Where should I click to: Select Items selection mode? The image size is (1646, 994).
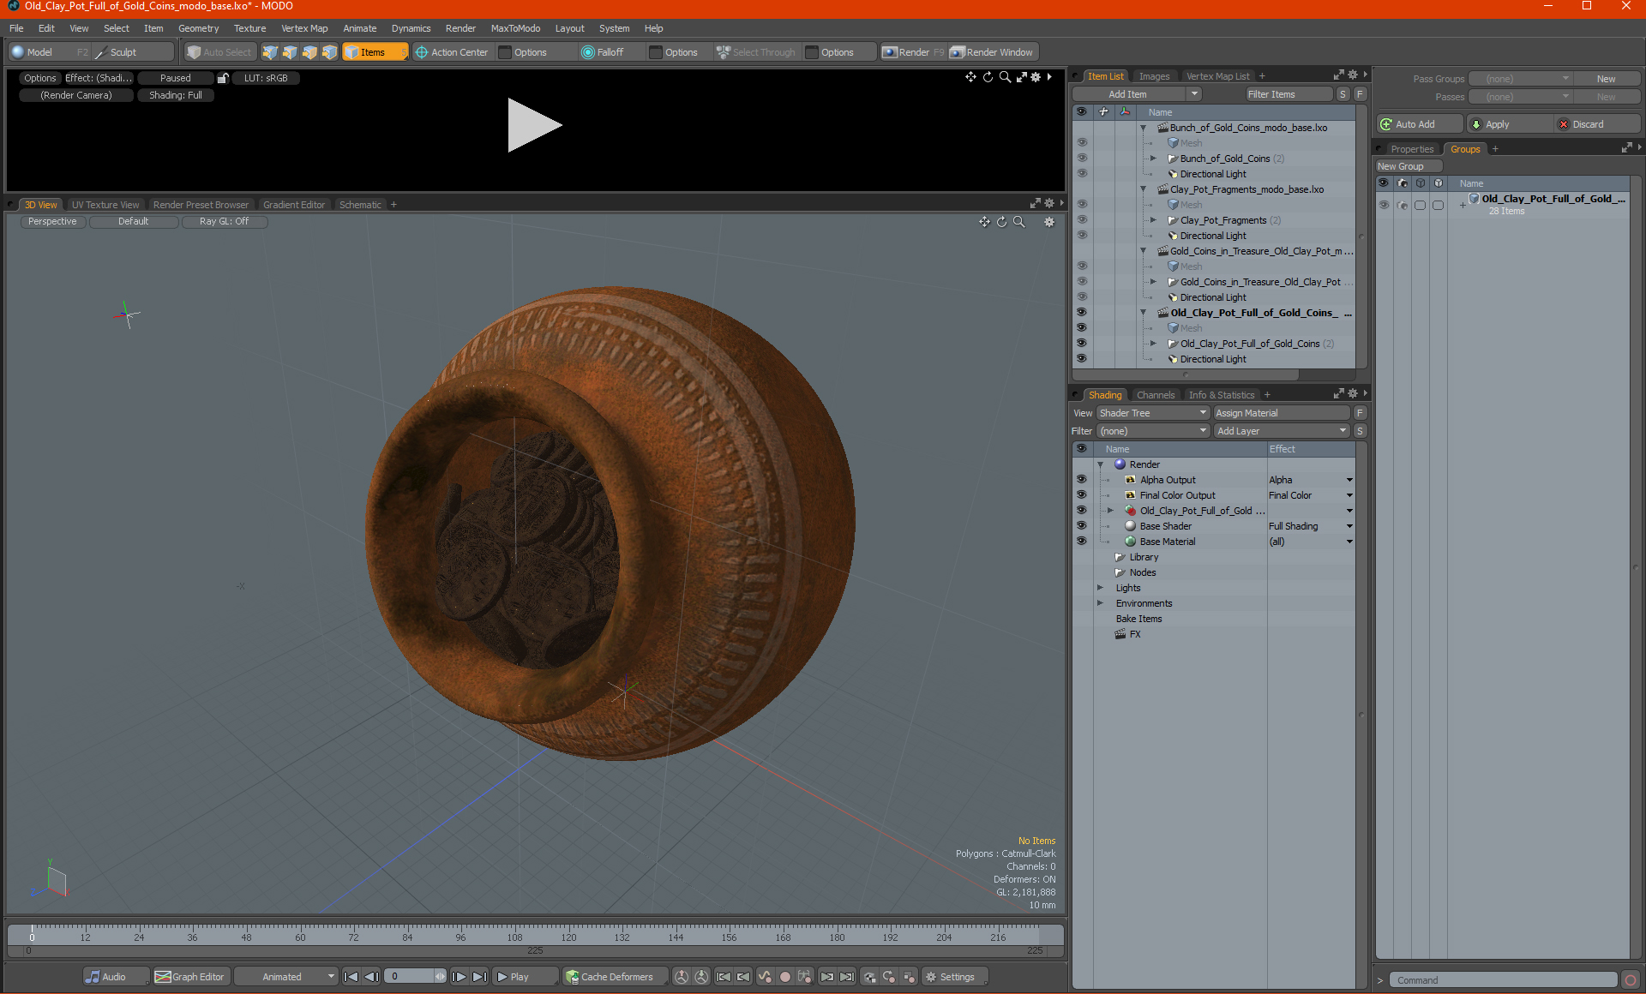pos(375,52)
